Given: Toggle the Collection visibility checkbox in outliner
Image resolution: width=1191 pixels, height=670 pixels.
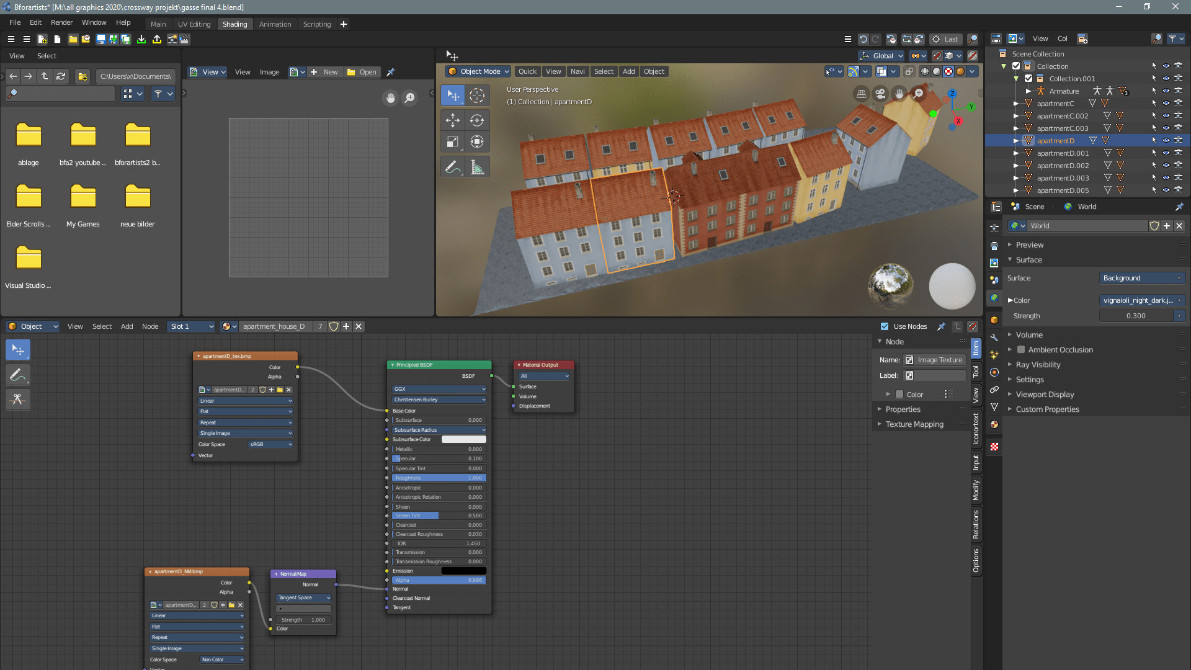Looking at the screenshot, I should pyautogui.click(x=1016, y=66).
